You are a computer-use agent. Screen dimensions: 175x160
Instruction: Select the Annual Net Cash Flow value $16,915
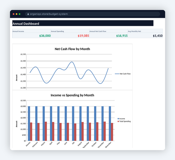pyautogui.click(x=122, y=36)
